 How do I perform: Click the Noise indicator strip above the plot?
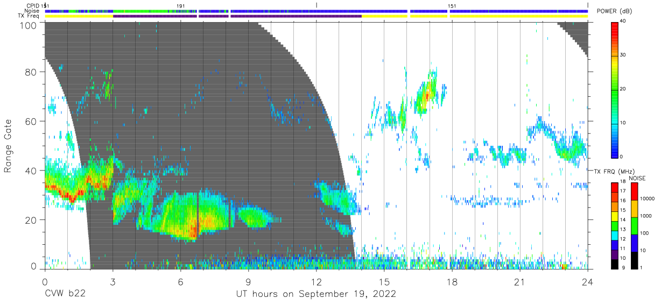click(317, 11)
